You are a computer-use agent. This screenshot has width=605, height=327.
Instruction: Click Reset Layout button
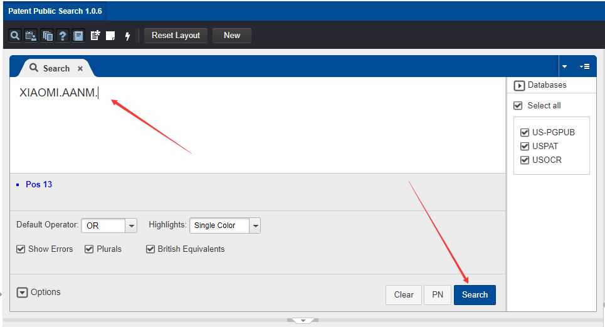176,36
